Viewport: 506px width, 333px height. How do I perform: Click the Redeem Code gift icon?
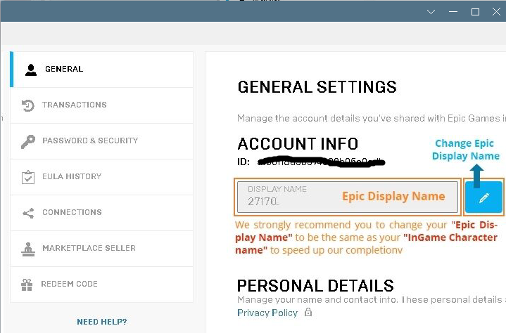click(x=27, y=285)
